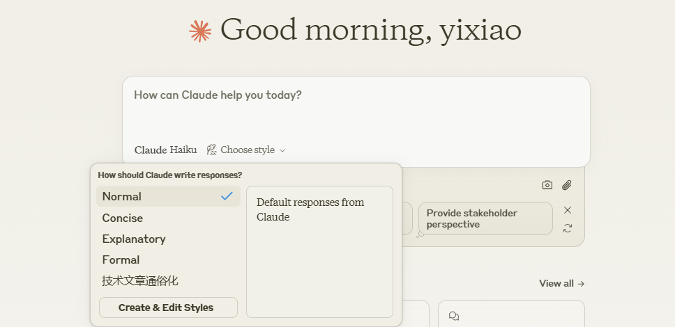
Task: Collapse the Choose style dropdown chevron
Action: coord(282,150)
